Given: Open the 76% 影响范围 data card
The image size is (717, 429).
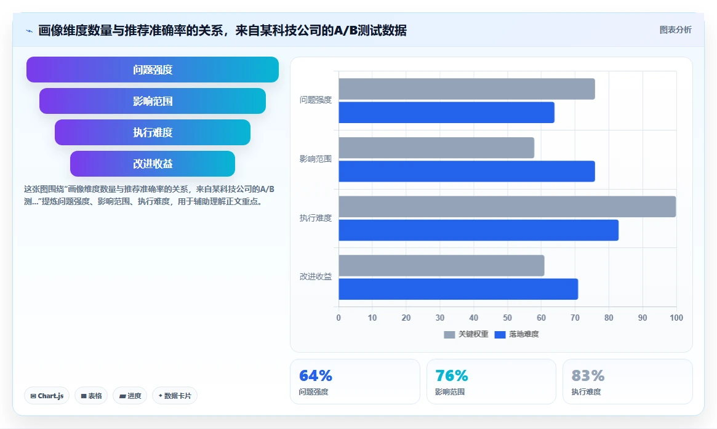Looking at the screenshot, I should pos(491,382).
